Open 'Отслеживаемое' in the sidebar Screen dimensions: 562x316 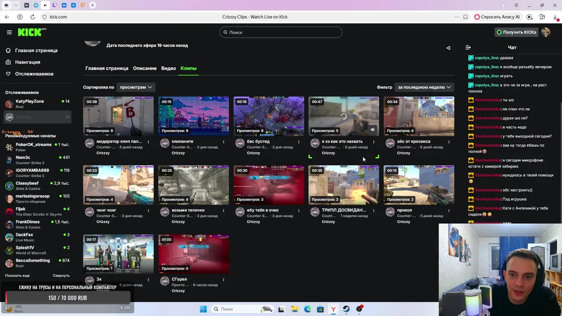coord(34,74)
